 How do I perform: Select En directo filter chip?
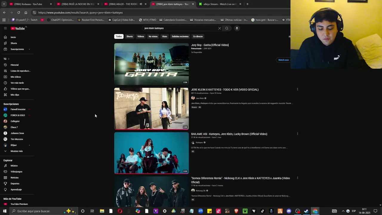[198, 36]
